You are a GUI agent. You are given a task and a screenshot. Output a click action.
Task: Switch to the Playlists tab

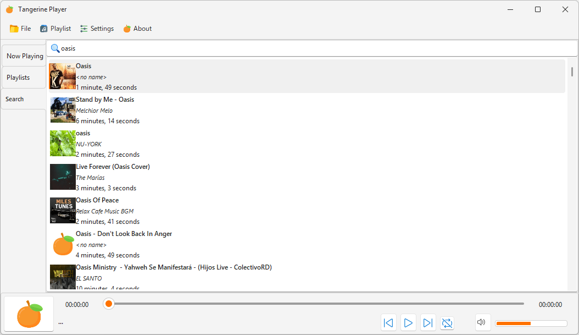tap(24, 78)
